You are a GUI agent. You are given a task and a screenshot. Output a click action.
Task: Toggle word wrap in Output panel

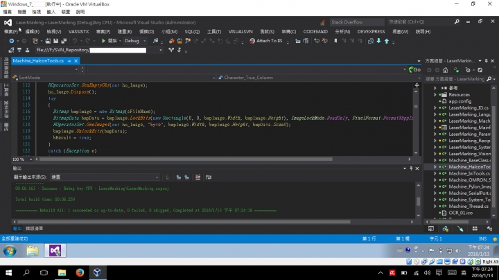pyautogui.click(x=209, y=177)
